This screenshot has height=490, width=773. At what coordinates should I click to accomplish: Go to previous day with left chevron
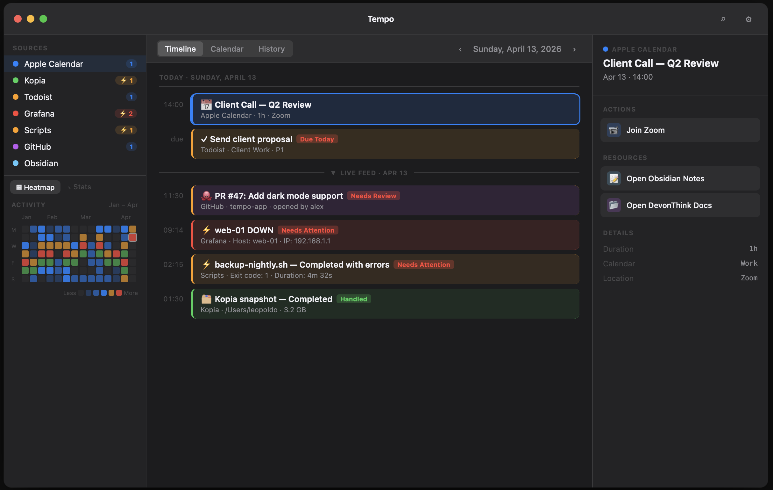pos(460,49)
